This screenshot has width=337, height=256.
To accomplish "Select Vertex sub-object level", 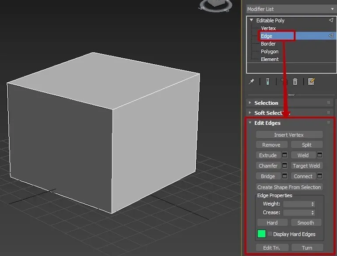I will pyautogui.click(x=268, y=28).
